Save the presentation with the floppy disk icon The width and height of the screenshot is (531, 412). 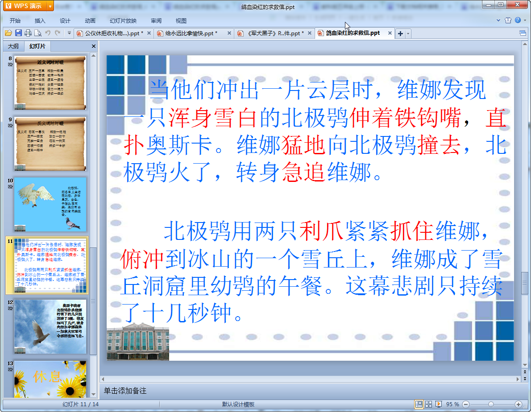[x=18, y=33]
